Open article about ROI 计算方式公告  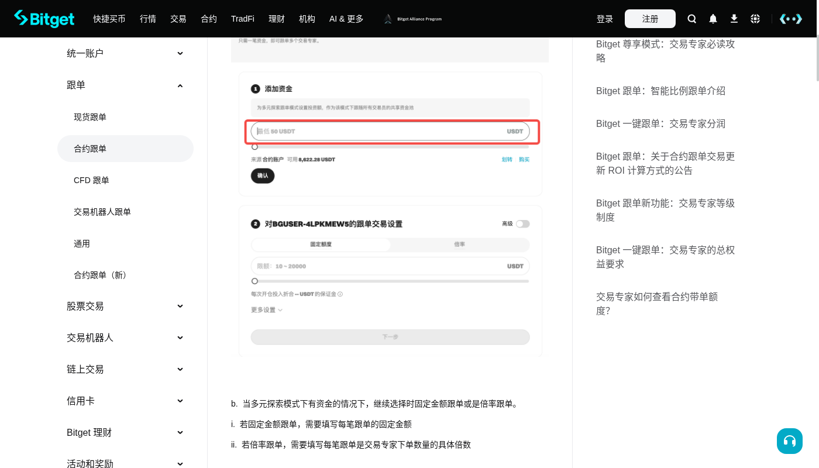click(x=666, y=163)
